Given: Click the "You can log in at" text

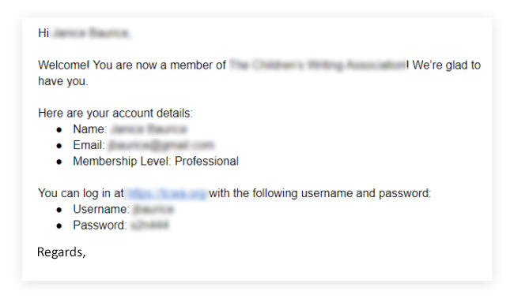Looking at the screenshot, I should click(81, 193).
